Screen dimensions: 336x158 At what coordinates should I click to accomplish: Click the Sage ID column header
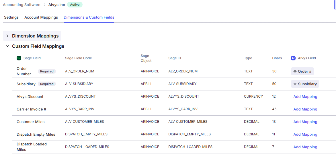pos(175,58)
